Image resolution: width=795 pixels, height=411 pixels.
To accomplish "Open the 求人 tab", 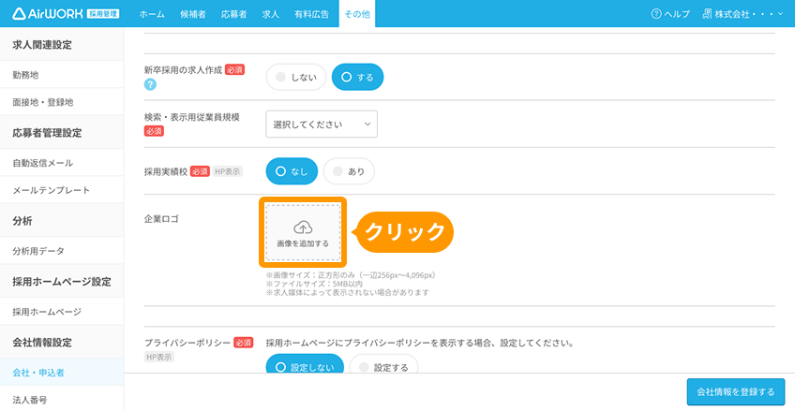I will pos(270,14).
